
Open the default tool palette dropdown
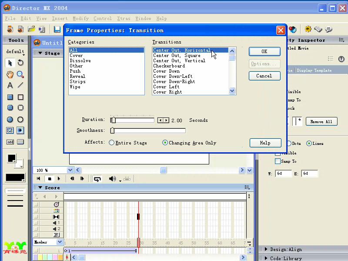click(x=15, y=52)
